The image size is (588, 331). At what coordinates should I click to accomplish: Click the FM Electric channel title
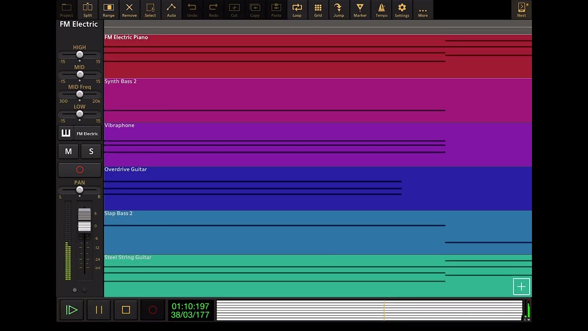point(79,24)
